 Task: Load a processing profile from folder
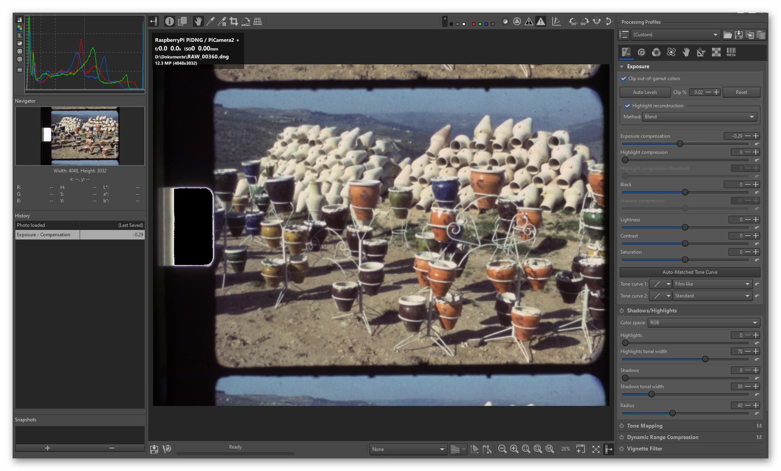[727, 35]
